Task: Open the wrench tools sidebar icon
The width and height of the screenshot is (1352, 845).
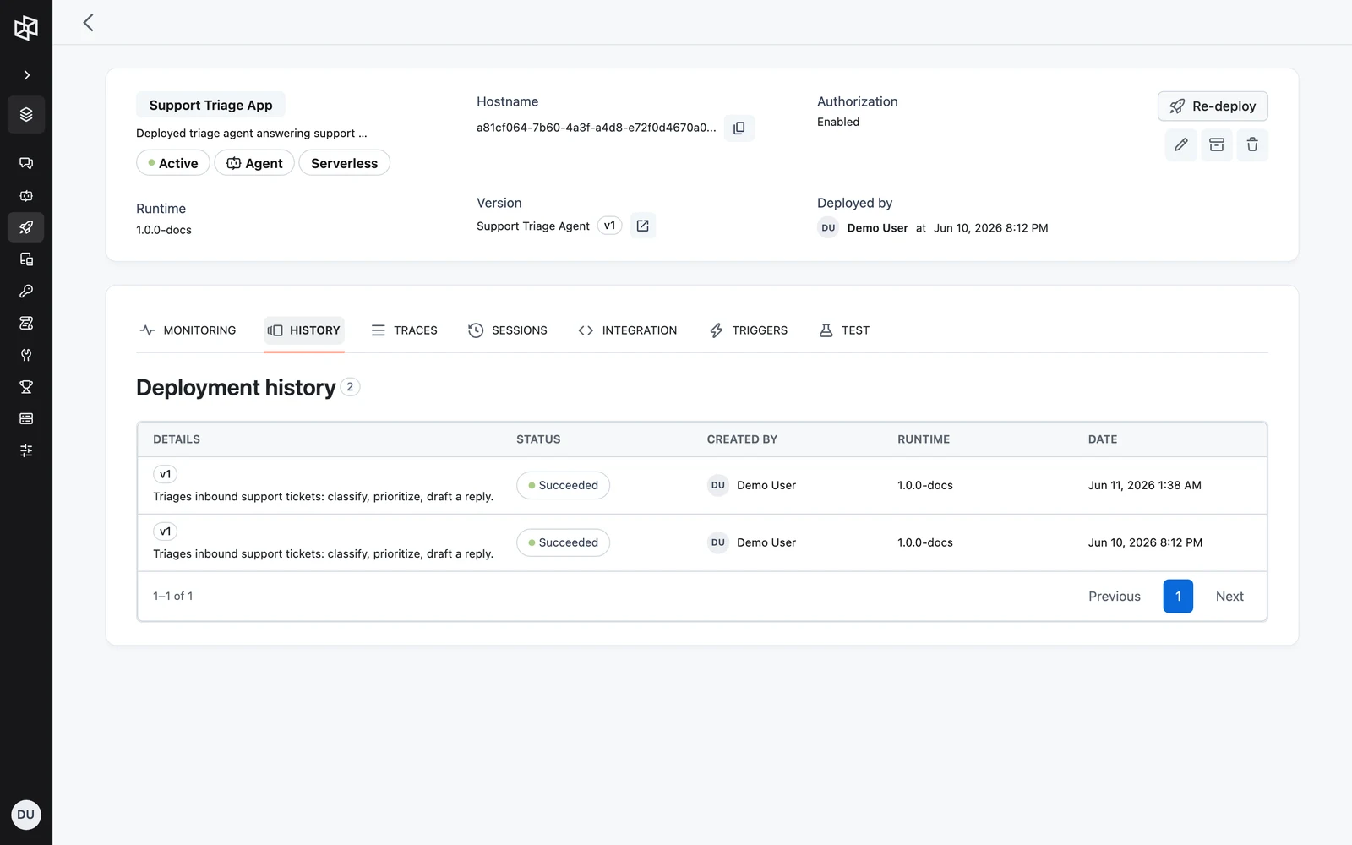Action: (26, 355)
